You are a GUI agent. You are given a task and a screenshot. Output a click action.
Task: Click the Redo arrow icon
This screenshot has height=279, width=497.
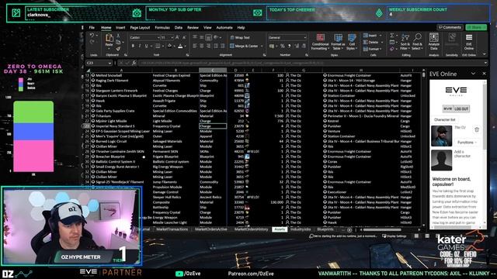92,42
